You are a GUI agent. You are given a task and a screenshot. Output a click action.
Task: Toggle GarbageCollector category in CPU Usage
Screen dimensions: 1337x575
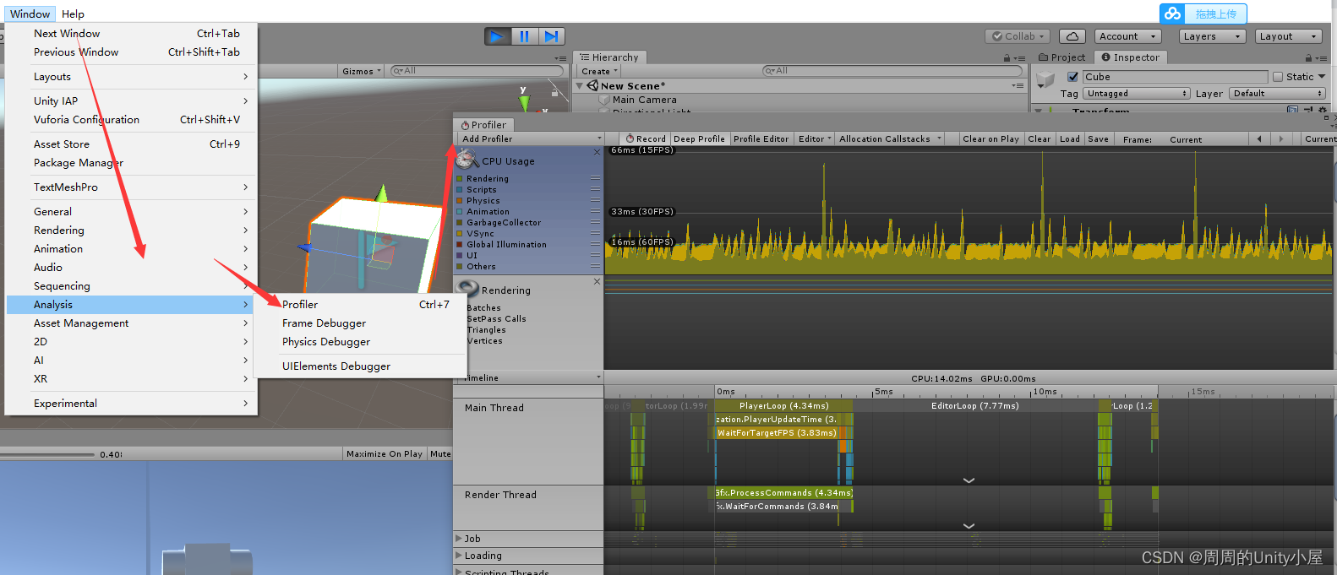click(x=460, y=222)
